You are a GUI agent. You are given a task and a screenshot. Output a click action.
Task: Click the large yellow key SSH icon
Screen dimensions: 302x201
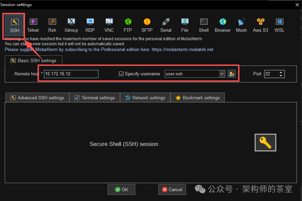coord(265,143)
